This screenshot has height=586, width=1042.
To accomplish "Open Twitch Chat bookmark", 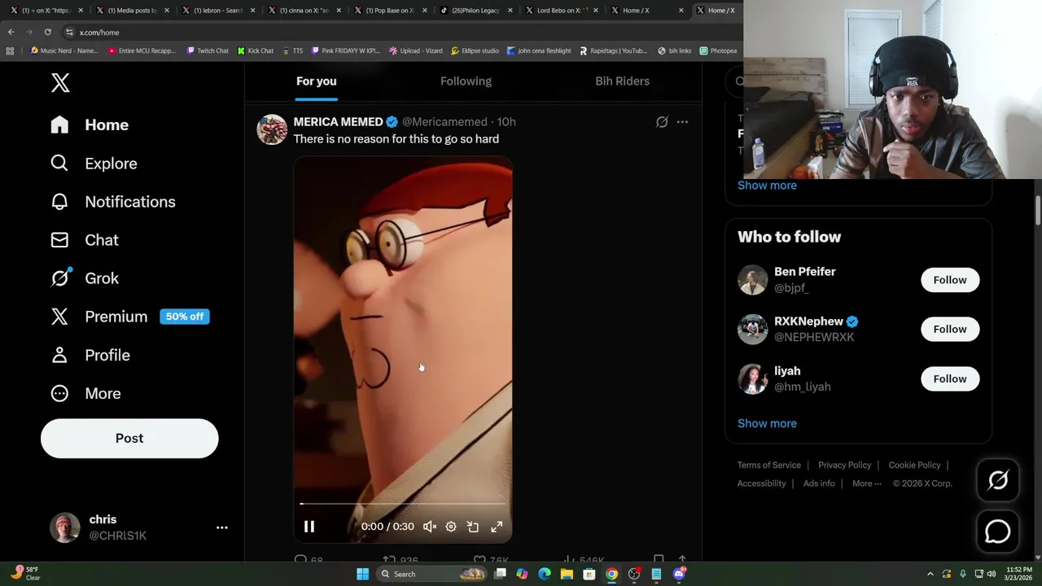I will click(208, 50).
